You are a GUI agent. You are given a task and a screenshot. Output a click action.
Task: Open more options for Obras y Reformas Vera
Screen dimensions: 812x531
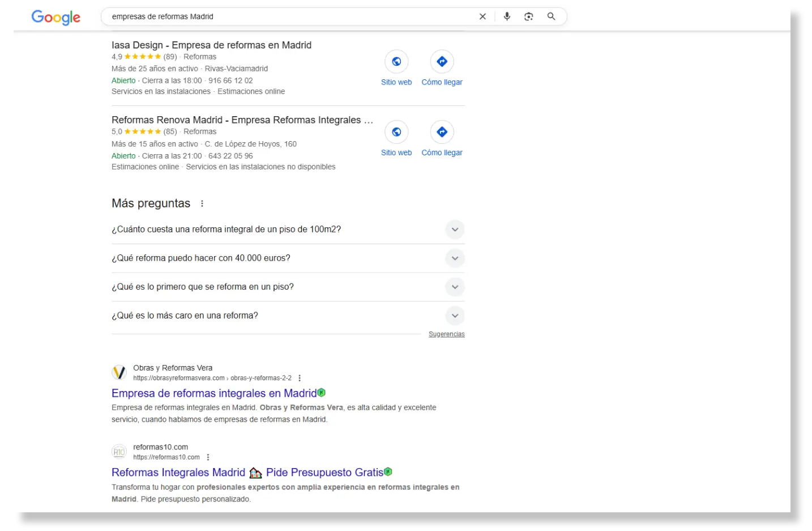[300, 378]
